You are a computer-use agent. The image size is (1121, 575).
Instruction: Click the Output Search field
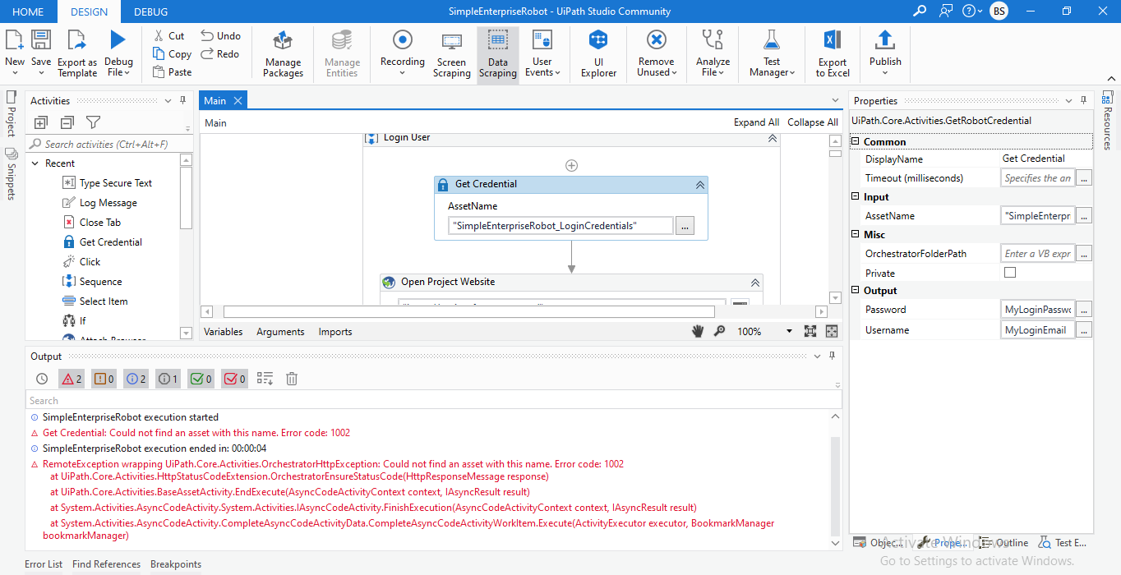coord(434,401)
